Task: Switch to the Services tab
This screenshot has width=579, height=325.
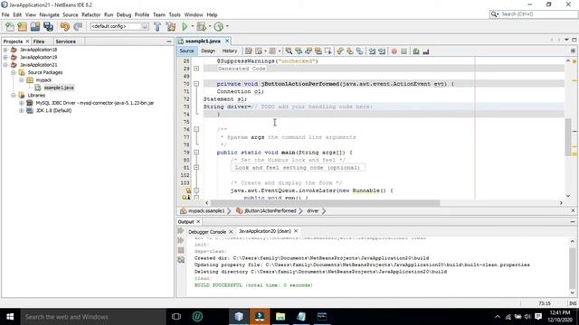Action: (66, 42)
